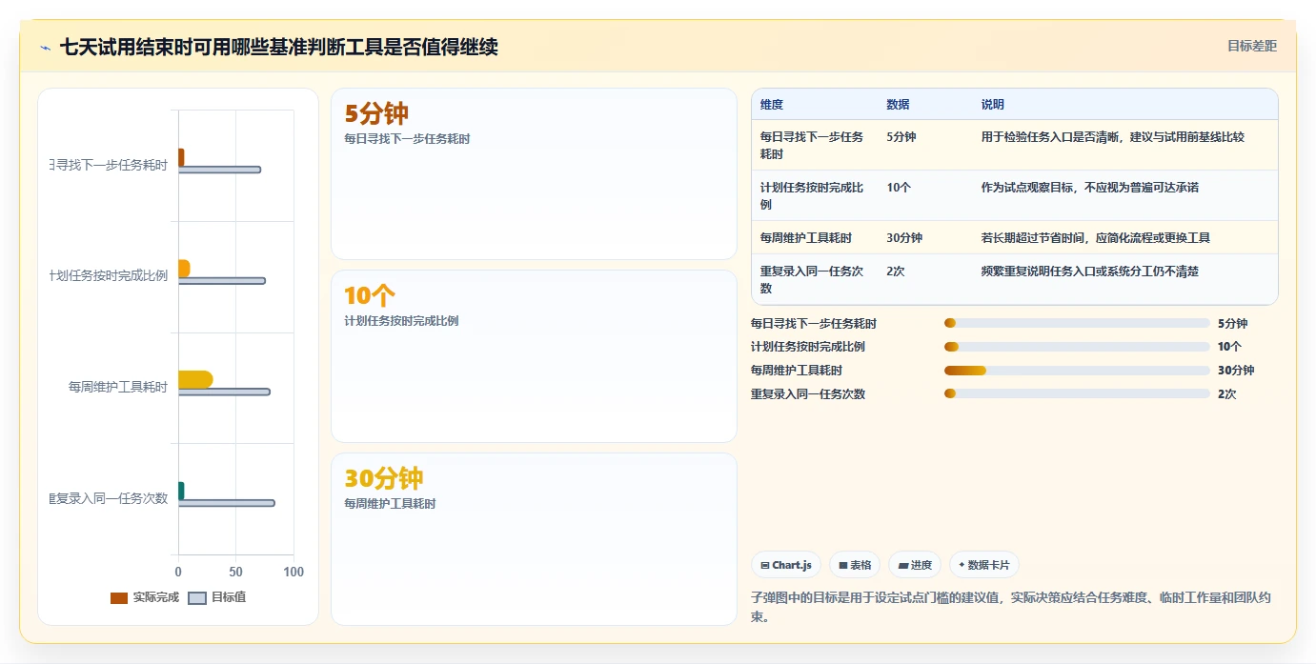Click the chart y-axis label 每周维护工具耗时
This screenshot has width=1316, height=664.
pyautogui.click(x=118, y=387)
